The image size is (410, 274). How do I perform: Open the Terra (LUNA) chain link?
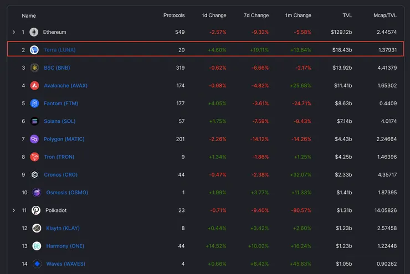coord(59,50)
